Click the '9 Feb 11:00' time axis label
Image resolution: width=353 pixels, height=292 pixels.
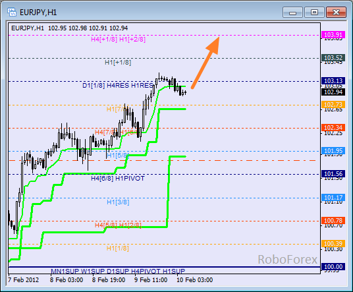tap(151, 280)
